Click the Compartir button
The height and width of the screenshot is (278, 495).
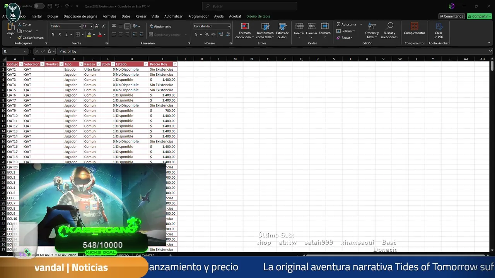[479, 16]
